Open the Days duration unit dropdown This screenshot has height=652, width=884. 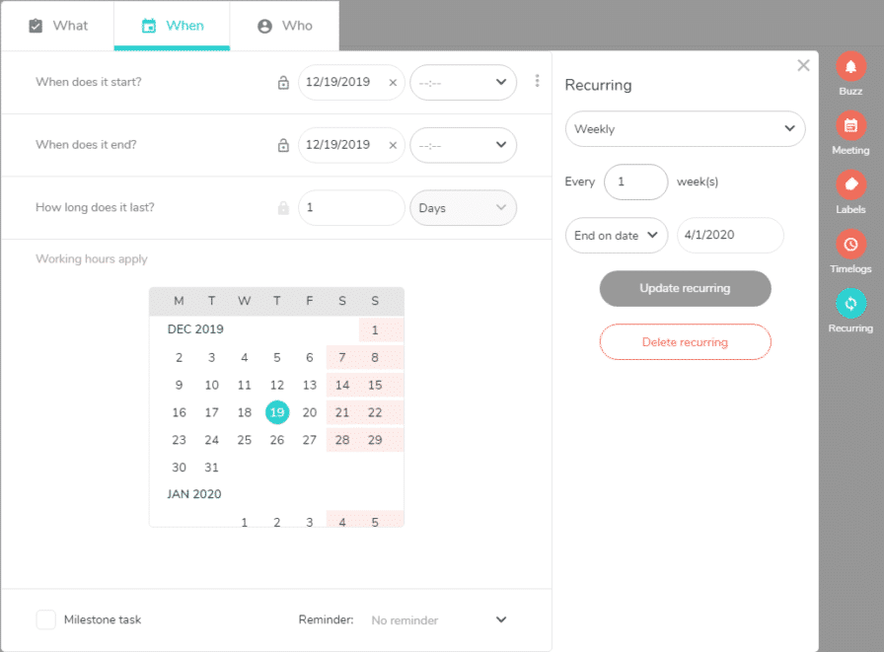pos(464,207)
